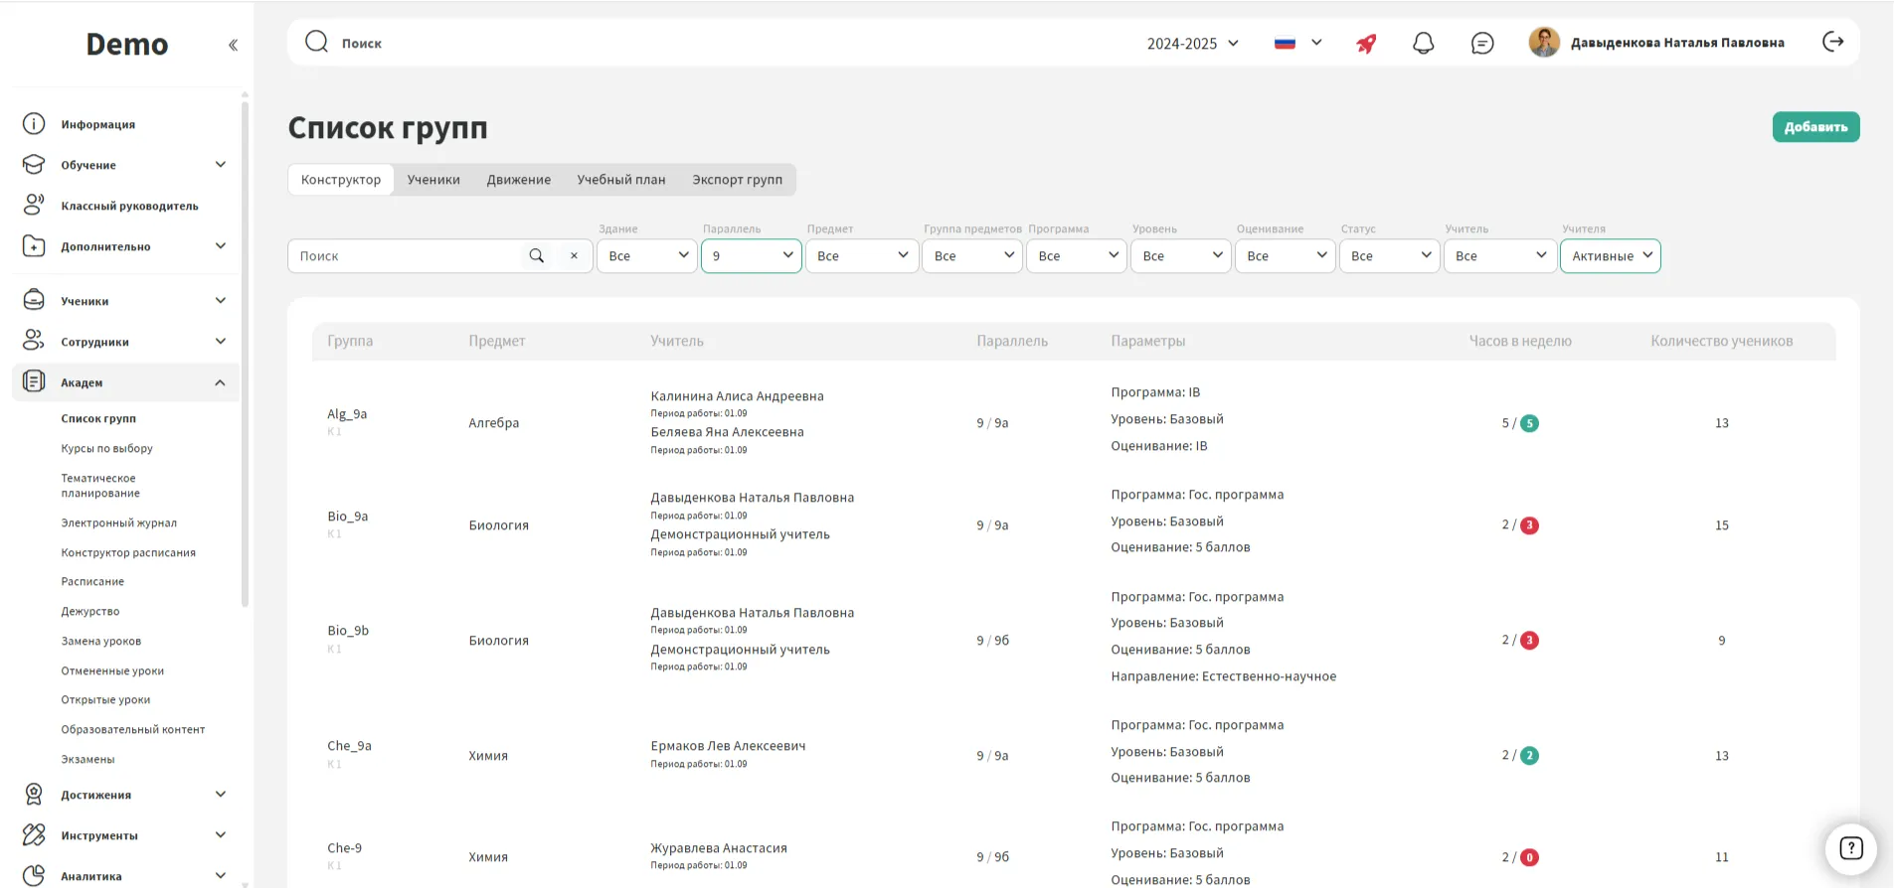Screen dimensions: 1894x888
Task: Switch to the Учебный план tab
Action: 620,180
